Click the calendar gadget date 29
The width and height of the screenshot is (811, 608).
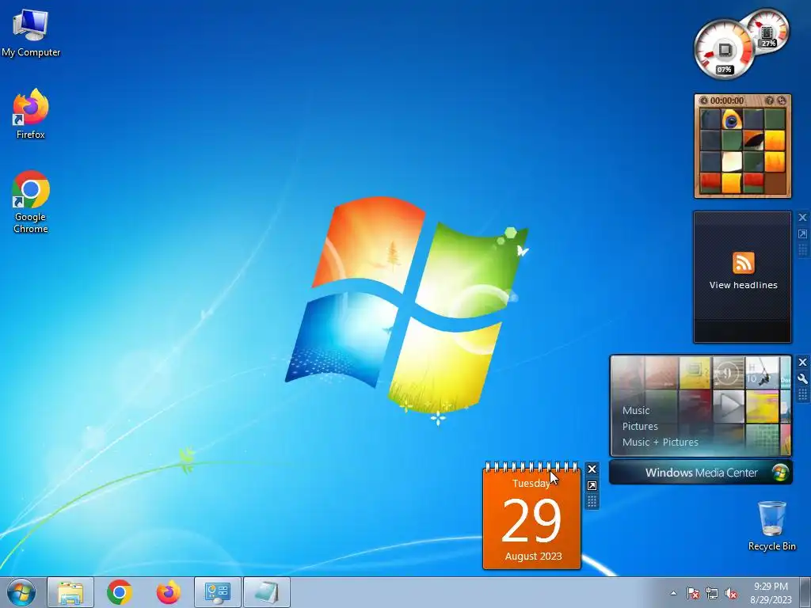click(531, 520)
